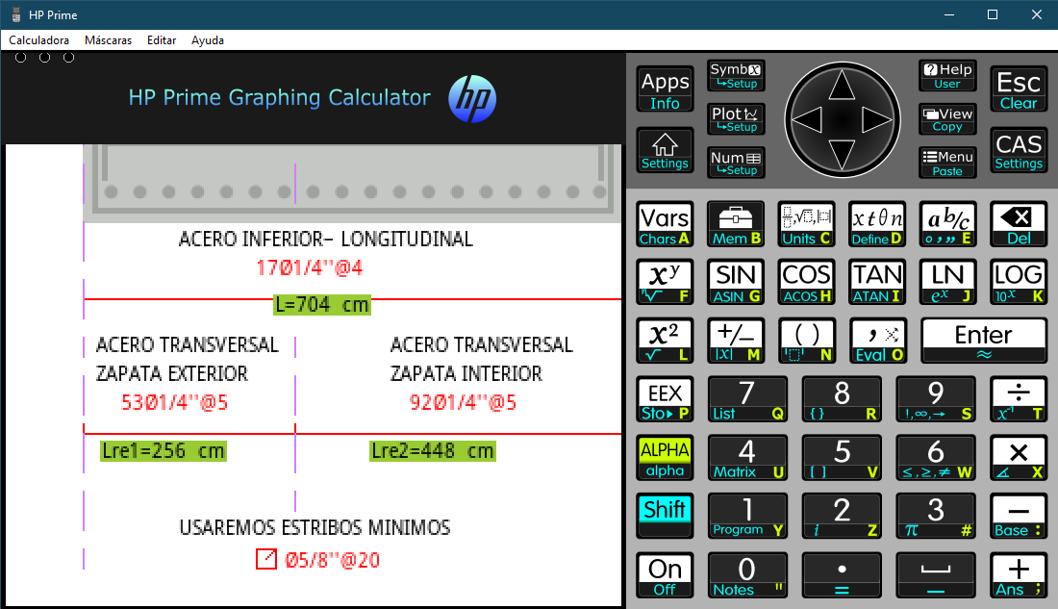Click the Units template key
This screenshot has height=609, width=1058.
[806, 224]
